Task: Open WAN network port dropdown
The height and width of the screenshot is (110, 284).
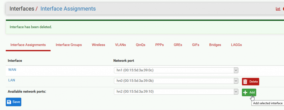Action: click(x=176, y=70)
